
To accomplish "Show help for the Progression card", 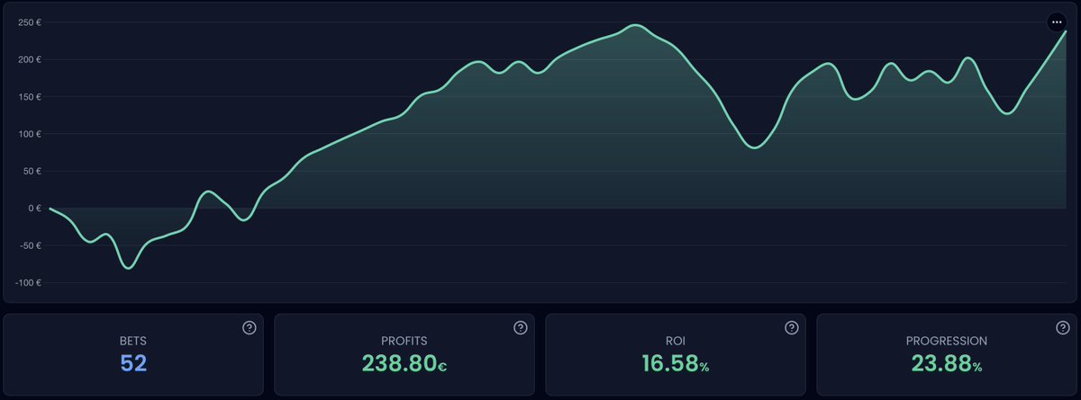I will pos(1062,328).
